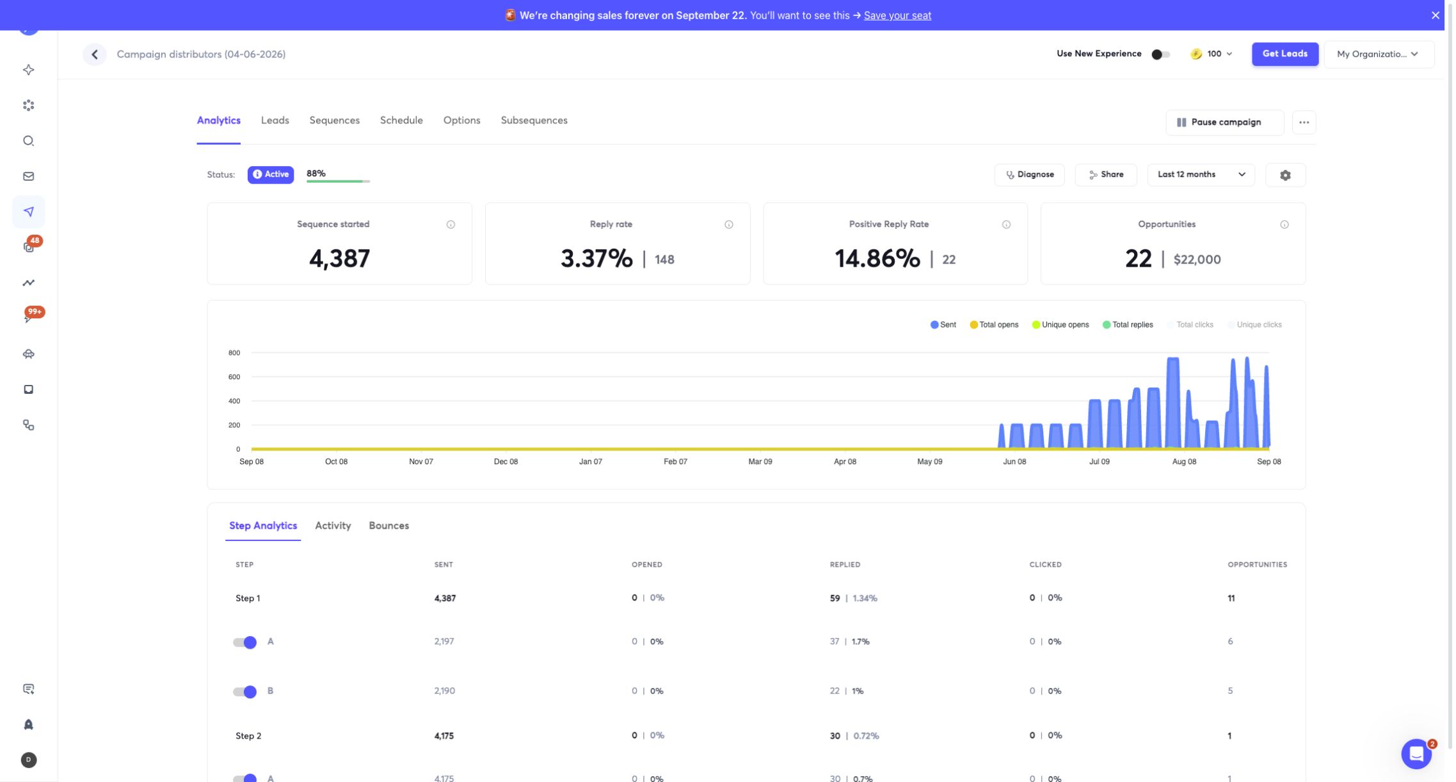1456x782 pixels.
Task: Toggle Use New Experience switch
Action: 1160,54
